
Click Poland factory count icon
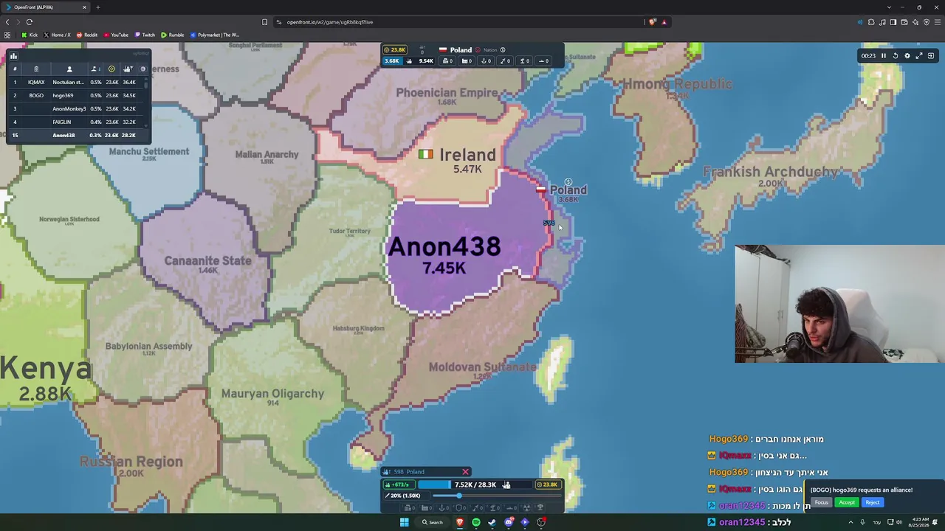467,60
